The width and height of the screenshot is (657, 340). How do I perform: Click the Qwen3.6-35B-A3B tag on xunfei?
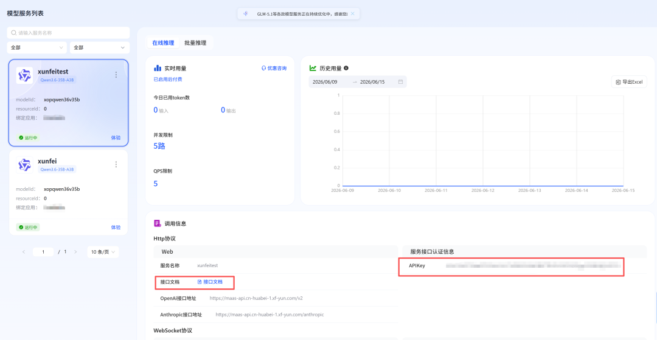click(57, 169)
